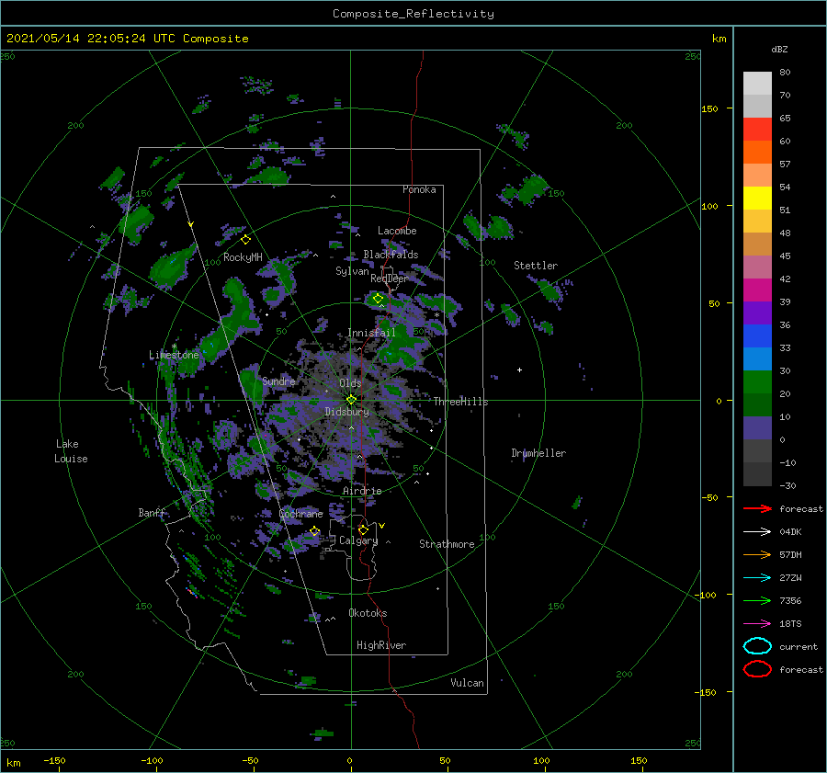Click the cyan 27ZW arrow legend icon

coord(757,578)
